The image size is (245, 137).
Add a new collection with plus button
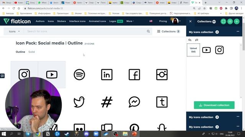click(237, 21)
